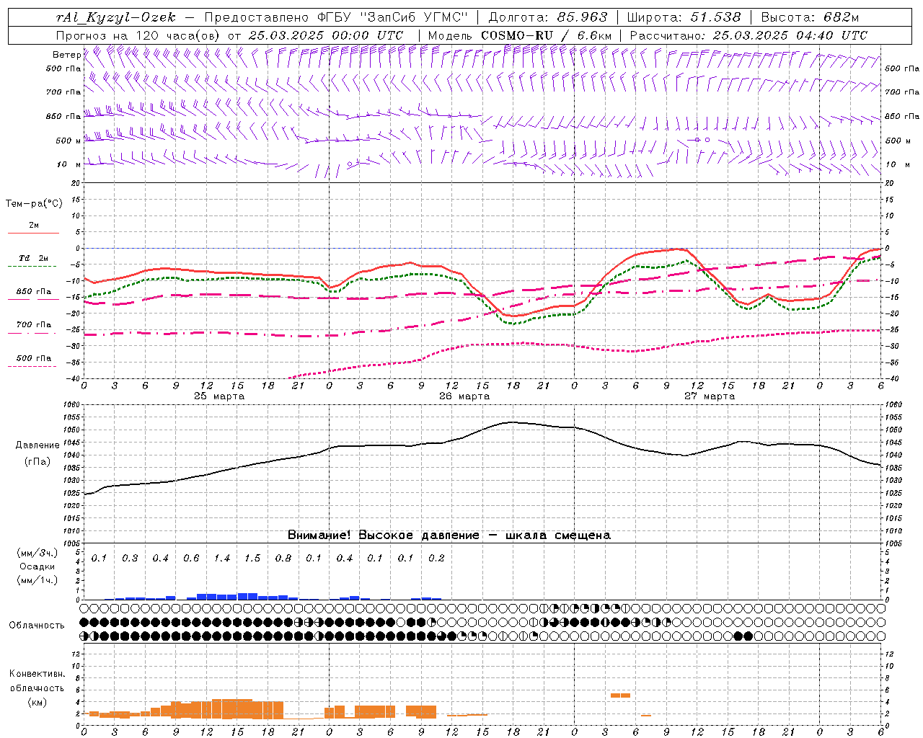This screenshot has height=738, width=923.
Task: Click the Облачность cloud cover label
Action: [37, 626]
